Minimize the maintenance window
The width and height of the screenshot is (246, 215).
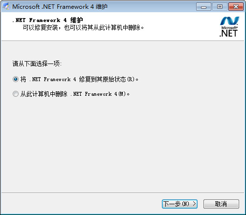pos(203,7)
